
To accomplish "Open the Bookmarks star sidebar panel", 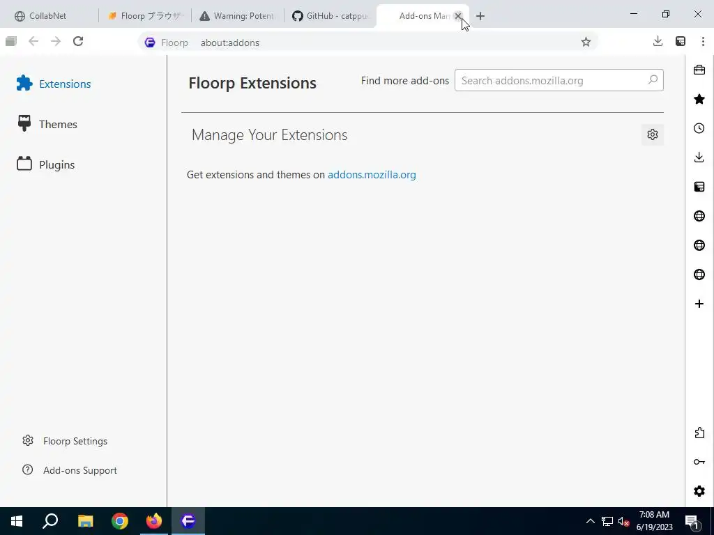I will 699,99.
